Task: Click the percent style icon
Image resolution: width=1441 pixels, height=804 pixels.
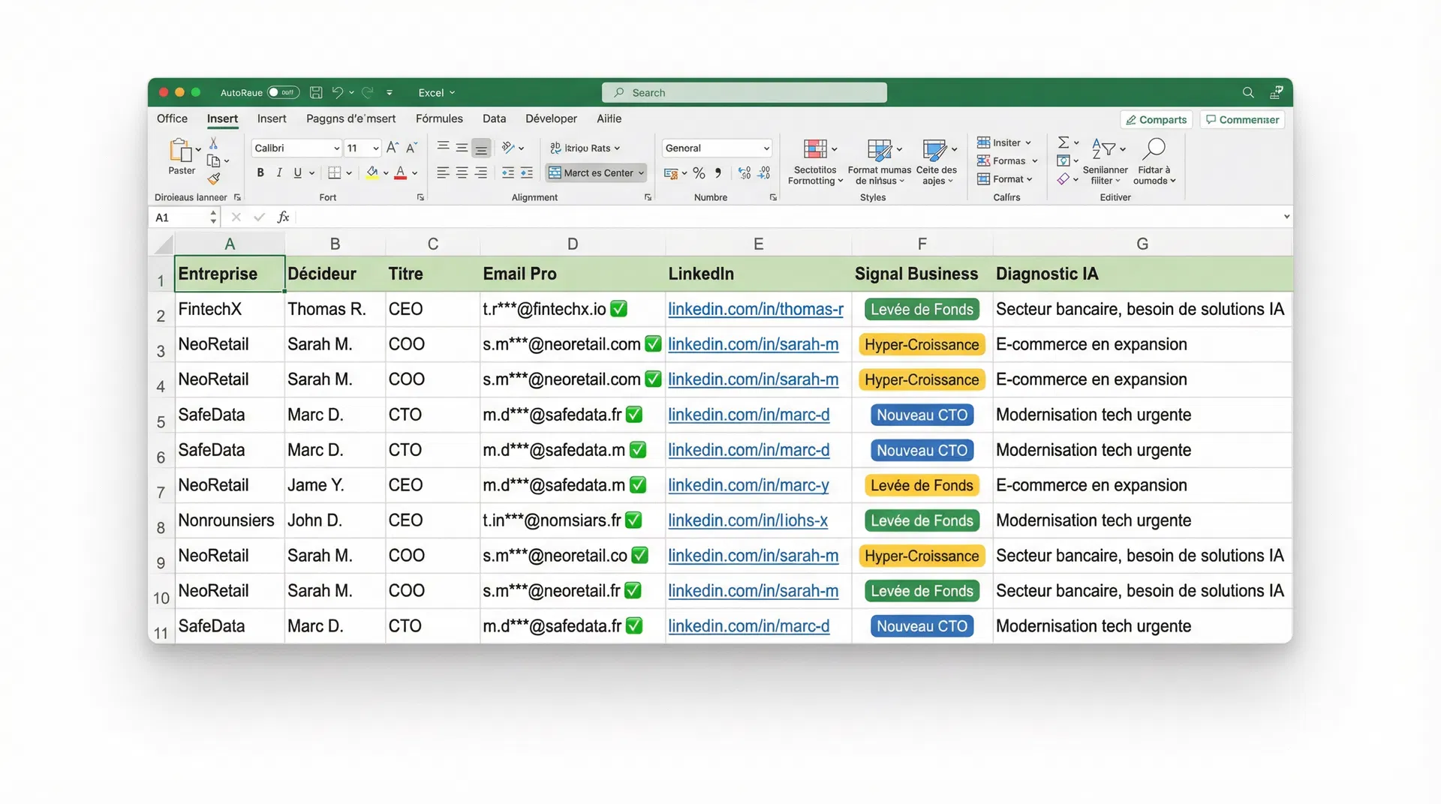Action: (x=699, y=173)
